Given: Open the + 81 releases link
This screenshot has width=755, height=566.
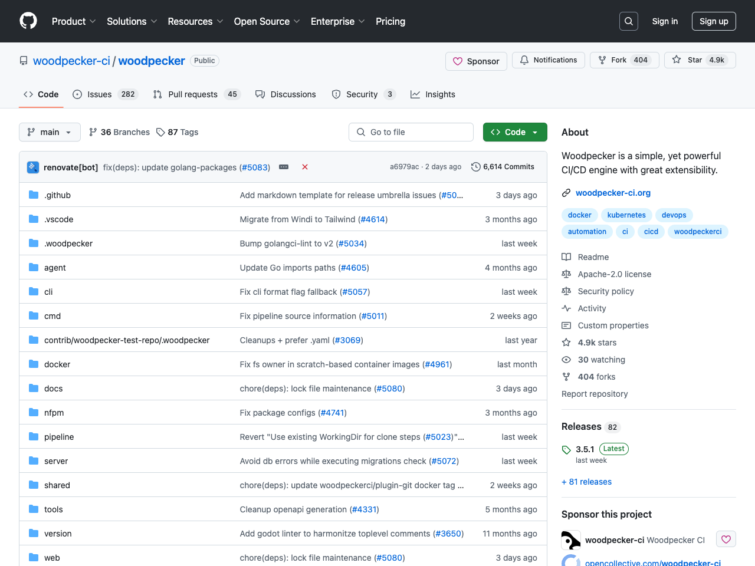Looking at the screenshot, I should [x=586, y=482].
